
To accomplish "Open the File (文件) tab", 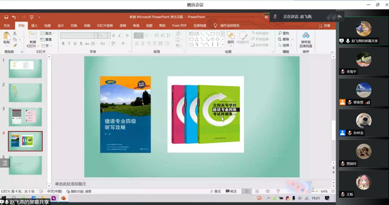I will click(x=7, y=26).
